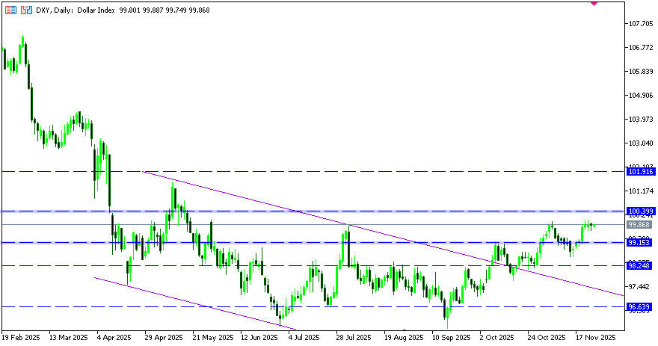The height and width of the screenshot is (346, 658).
Task: Click the 17 Nov 2025 date label
Action: tap(594, 337)
